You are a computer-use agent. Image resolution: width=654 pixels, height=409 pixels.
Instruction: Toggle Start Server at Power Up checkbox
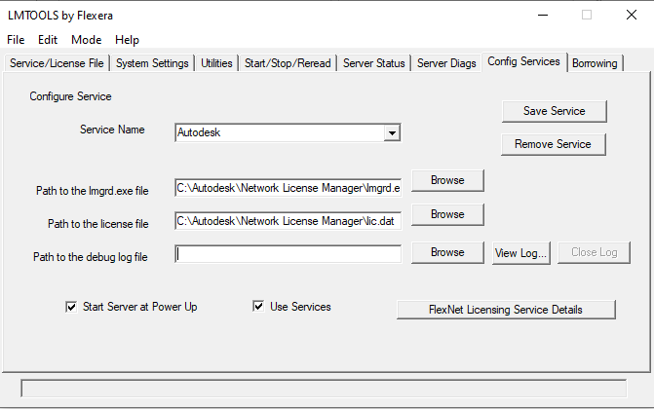(71, 308)
